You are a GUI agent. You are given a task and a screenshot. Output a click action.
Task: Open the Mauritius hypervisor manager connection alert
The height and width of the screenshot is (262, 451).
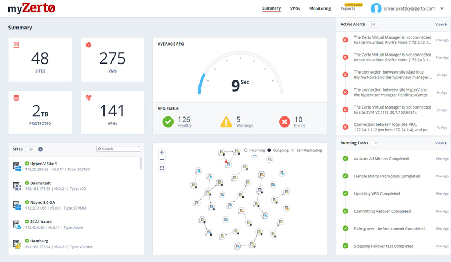click(x=393, y=75)
